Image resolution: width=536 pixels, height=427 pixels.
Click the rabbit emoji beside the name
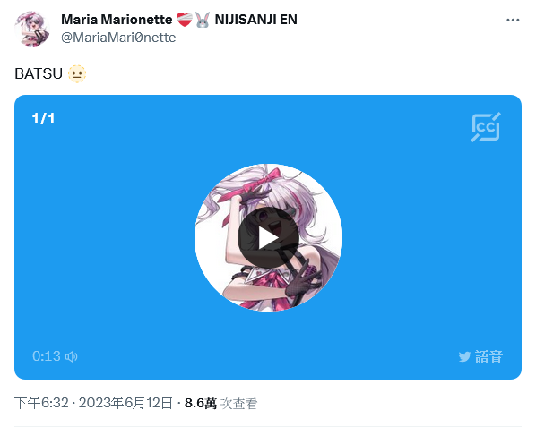(203, 20)
